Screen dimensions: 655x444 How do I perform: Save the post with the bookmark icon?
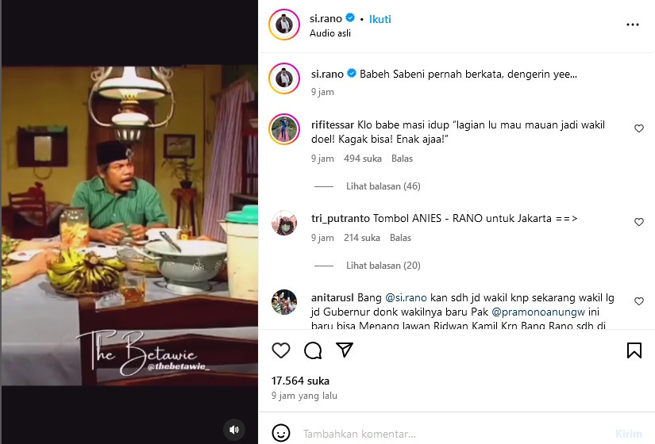[x=634, y=350]
